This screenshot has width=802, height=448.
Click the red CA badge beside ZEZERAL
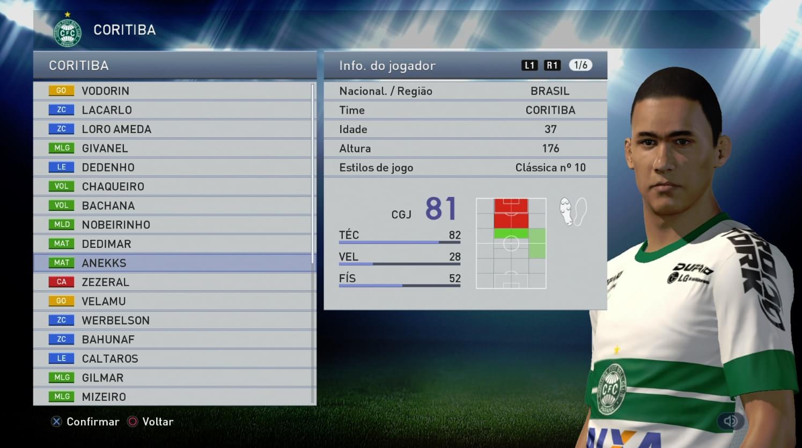61,282
